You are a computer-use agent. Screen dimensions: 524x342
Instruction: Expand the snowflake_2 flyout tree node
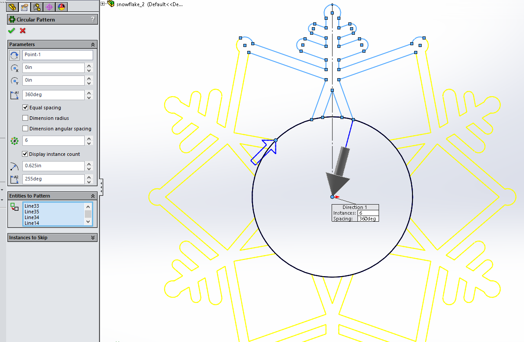[x=103, y=4]
